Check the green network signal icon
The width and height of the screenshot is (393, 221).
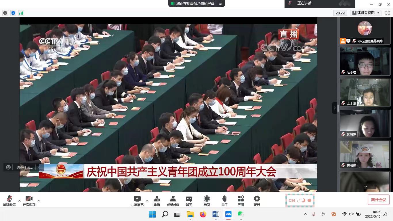point(21,13)
